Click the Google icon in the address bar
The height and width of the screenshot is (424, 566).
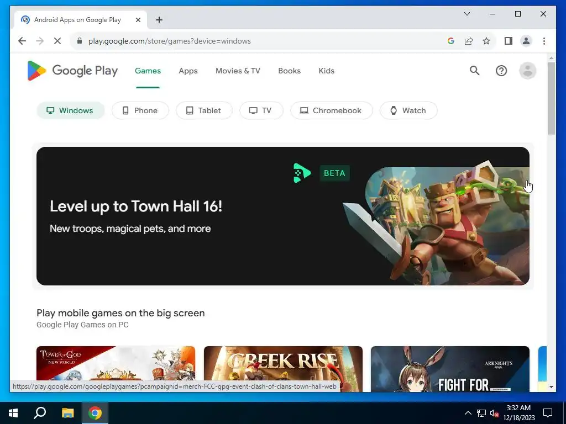tap(451, 41)
